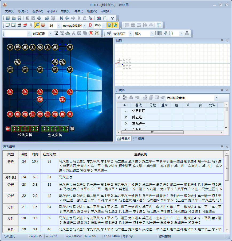Open the 自动依次查询 dropdown
232x241 pixels.
click(x=216, y=98)
